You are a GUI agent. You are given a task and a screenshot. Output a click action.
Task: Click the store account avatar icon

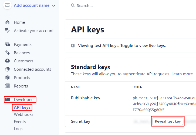7,5
